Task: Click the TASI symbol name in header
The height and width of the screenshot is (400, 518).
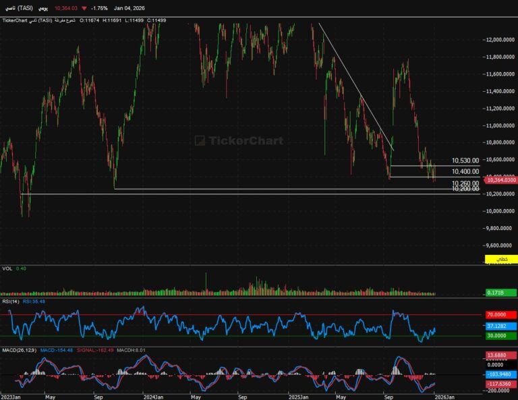Action: click(x=19, y=8)
